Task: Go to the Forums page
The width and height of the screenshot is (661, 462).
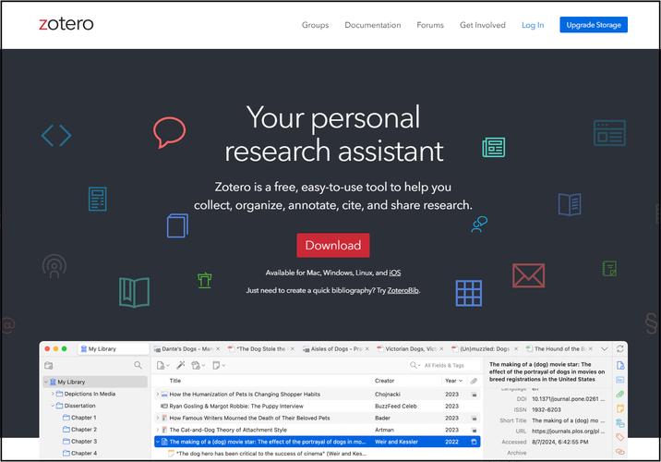Action: (x=430, y=25)
